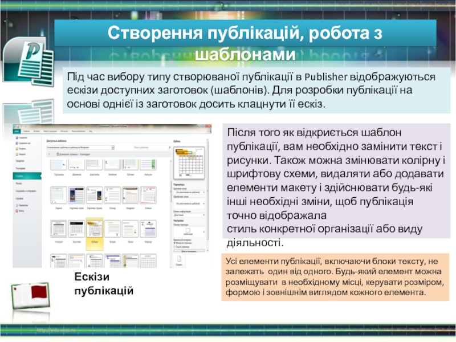
Task: Open Сохранить и отправить menu item
Action: [27, 191]
